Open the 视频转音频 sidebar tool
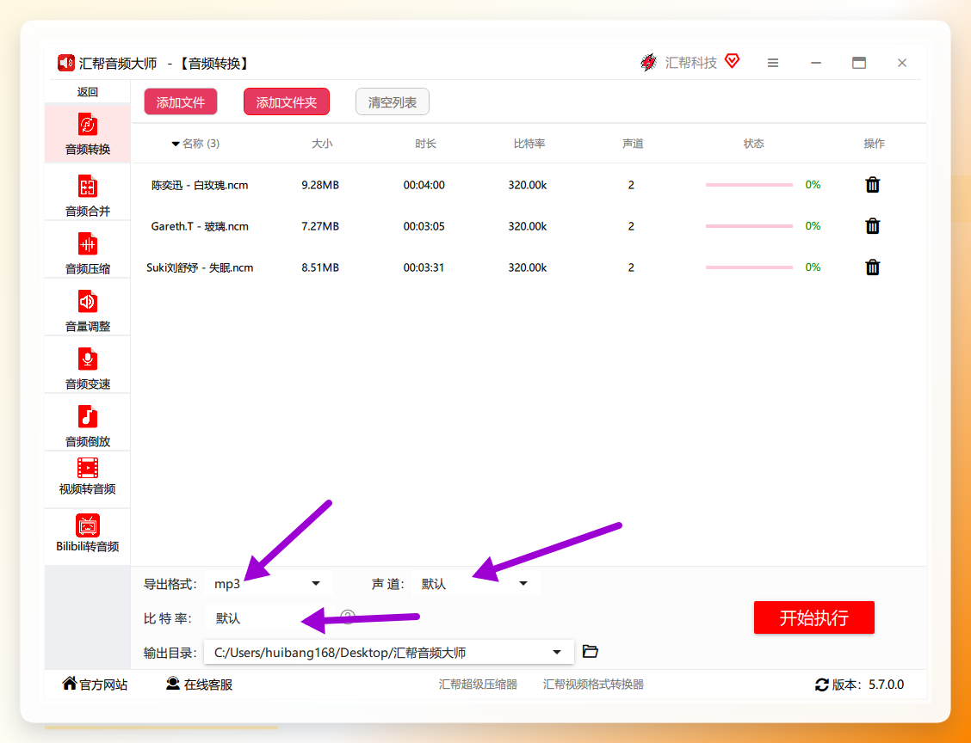The image size is (971, 743). click(x=87, y=477)
